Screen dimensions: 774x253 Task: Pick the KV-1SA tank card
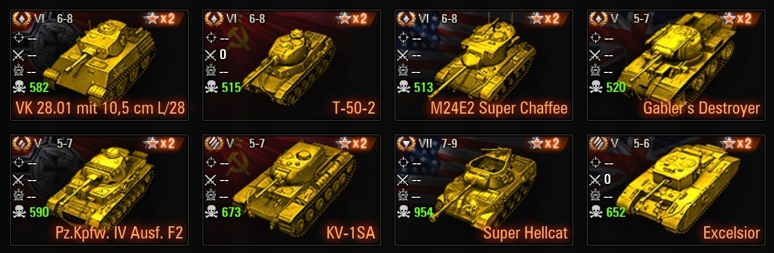[x=291, y=190]
